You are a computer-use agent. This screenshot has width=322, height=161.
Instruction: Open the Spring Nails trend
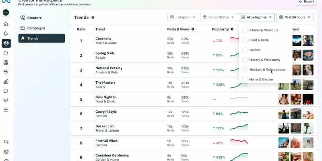pyautogui.click(x=105, y=53)
